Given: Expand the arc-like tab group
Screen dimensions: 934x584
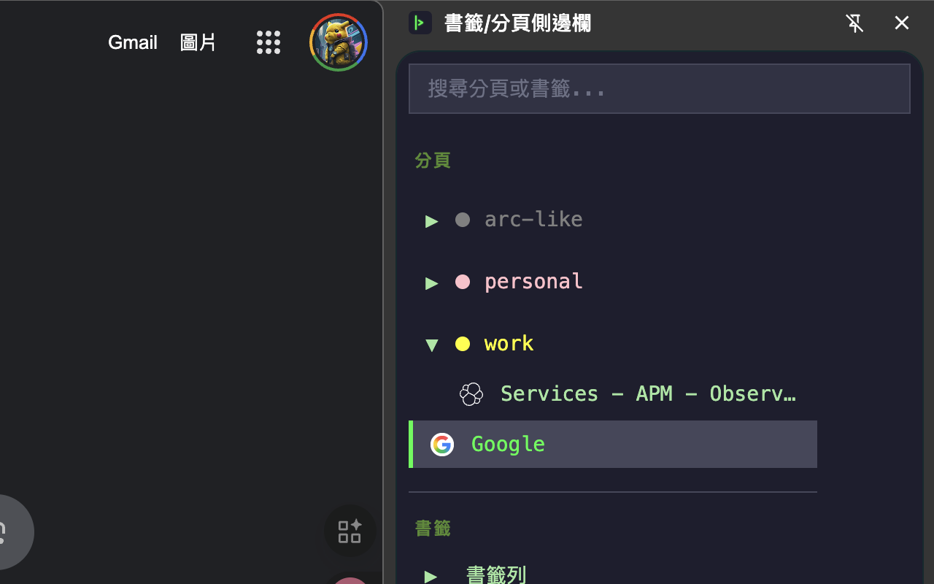Looking at the screenshot, I should point(432,220).
